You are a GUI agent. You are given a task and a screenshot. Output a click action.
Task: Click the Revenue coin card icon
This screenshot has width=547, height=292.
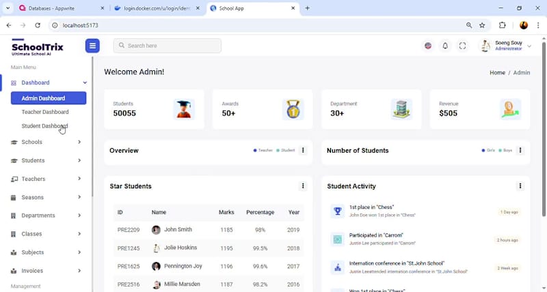click(510, 109)
